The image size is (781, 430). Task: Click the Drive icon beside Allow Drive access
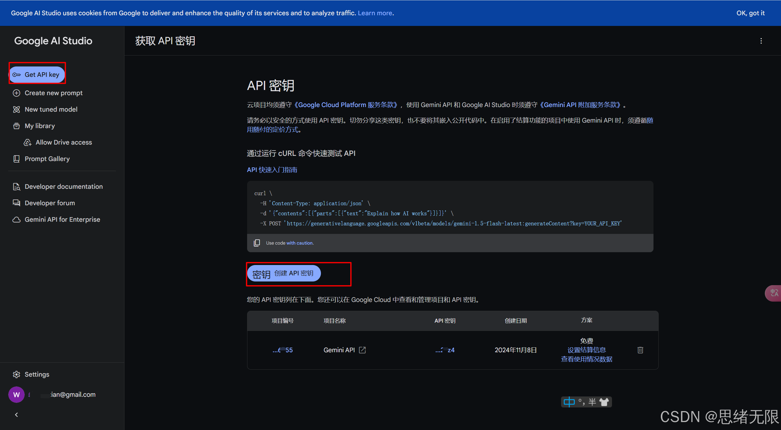(27, 142)
